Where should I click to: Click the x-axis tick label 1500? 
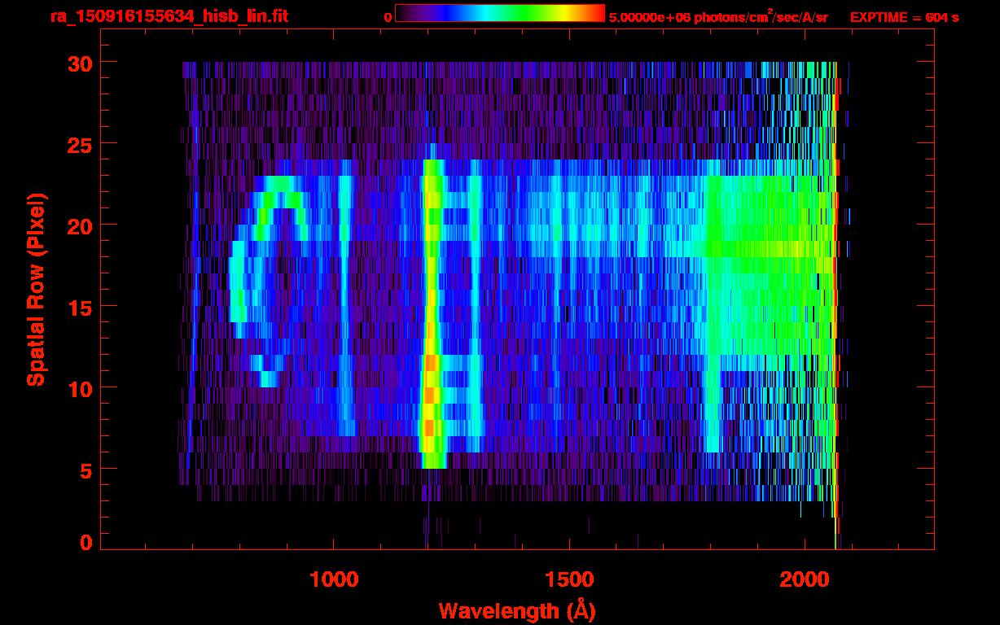pos(568,579)
